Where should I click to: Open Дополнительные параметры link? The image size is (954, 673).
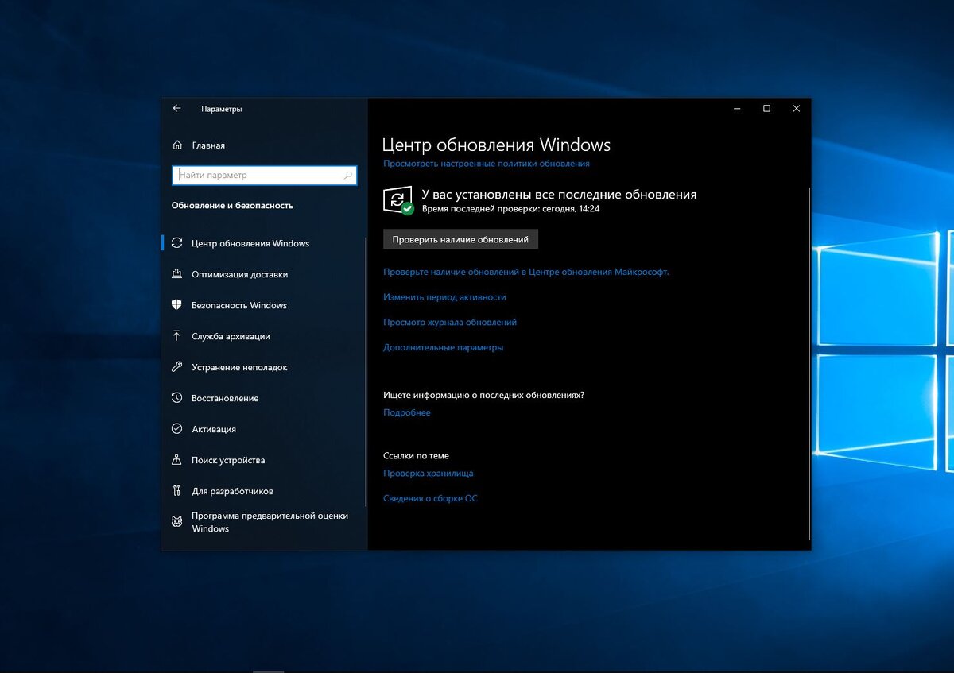pyautogui.click(x=443, y=348)
